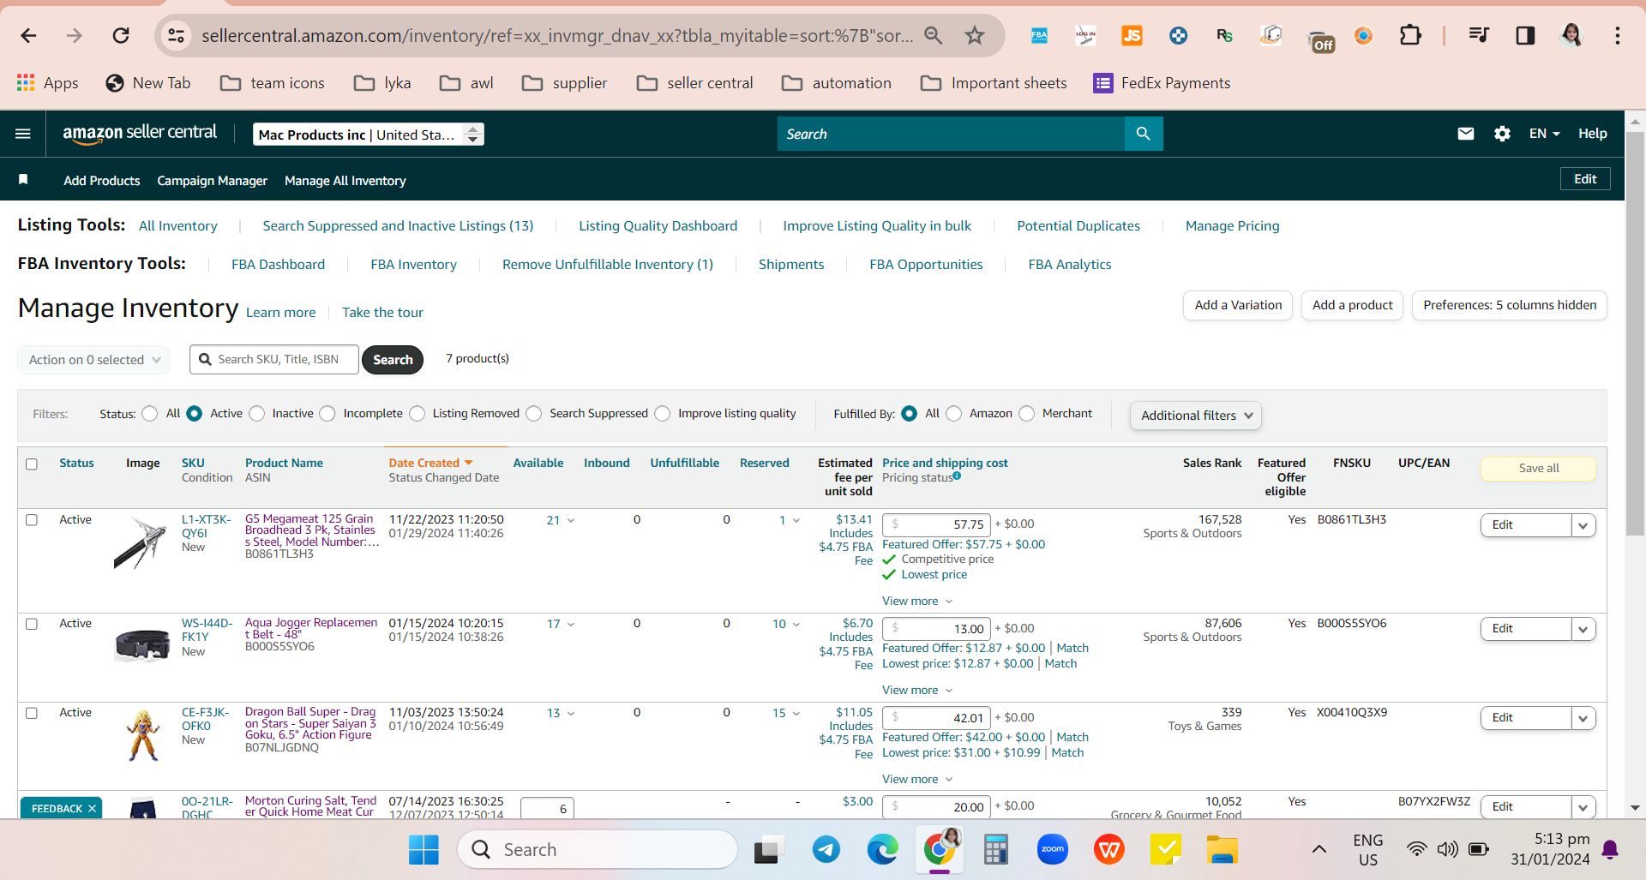Open Microsoft Edge from the taskbar
The height and width of the screenshot is (880, 1646).
coord(882,849)
